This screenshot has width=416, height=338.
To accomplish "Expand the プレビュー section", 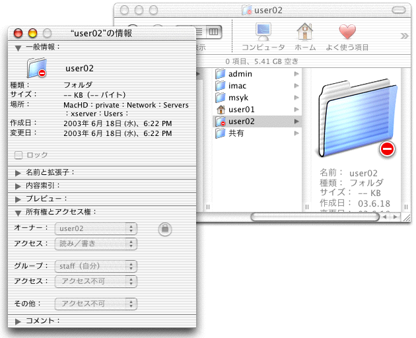I will click(18, 199).
